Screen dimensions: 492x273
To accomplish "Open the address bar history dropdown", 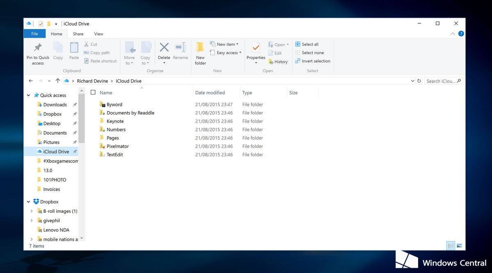I will coord(412,81).
